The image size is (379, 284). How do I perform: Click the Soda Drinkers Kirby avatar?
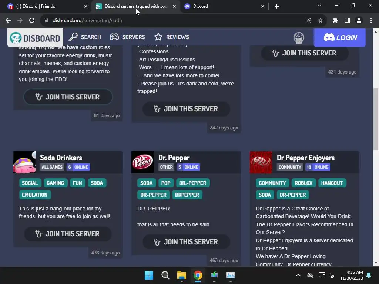24,162
